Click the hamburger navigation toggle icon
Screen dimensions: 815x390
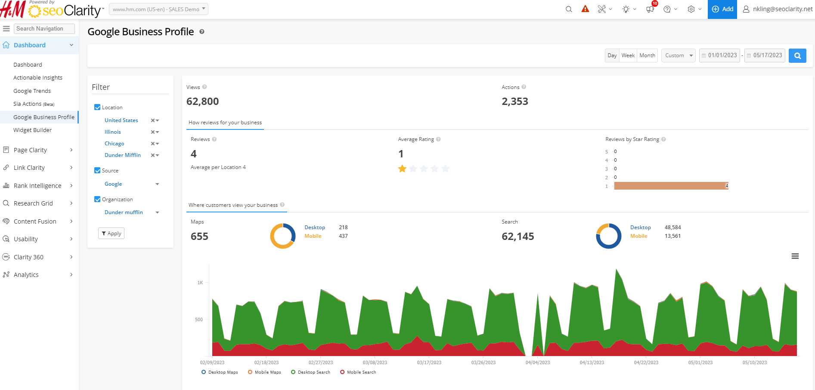(x=6, y=29)
